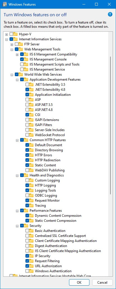Select ISAPI Extensions label
The height and width of the screenshot is (289, 116).
[x=47, y=120]
